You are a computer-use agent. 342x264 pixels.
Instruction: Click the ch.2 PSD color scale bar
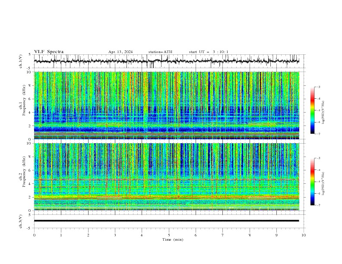pos(313,182)
